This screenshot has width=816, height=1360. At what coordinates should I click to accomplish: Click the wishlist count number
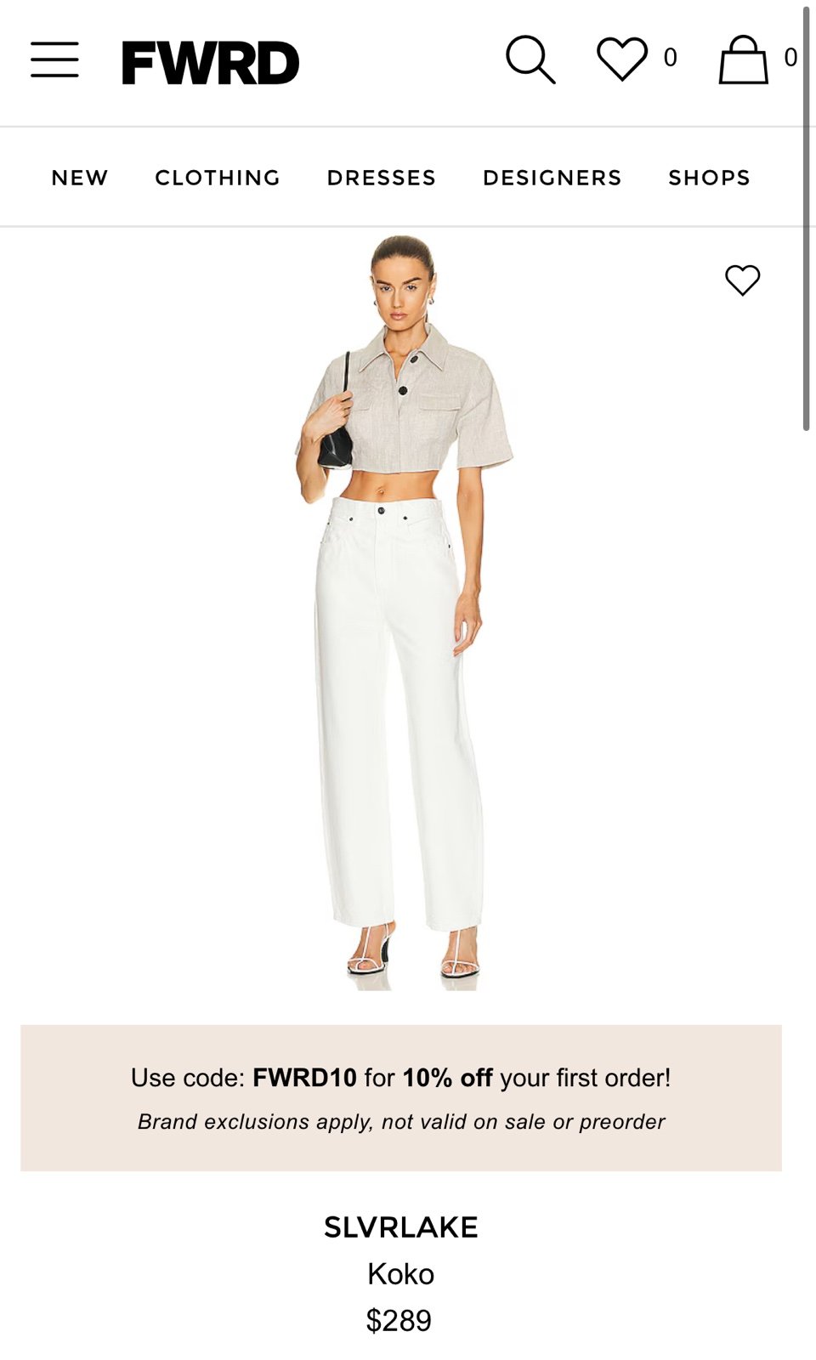pos(671,58)
